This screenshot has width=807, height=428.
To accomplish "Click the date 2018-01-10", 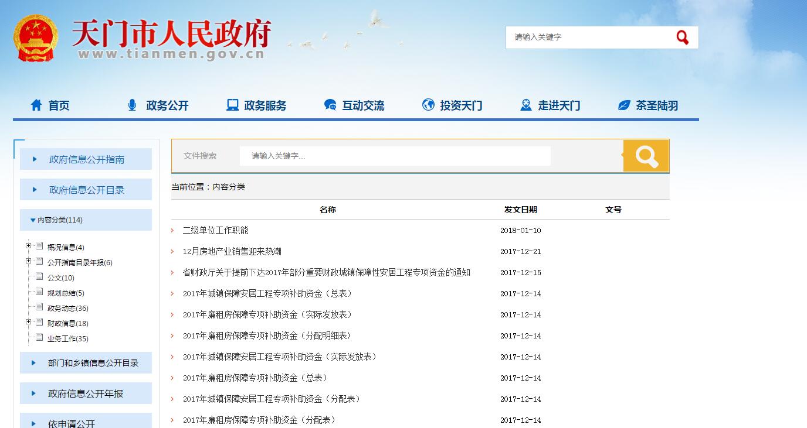I will click(520, 231).
